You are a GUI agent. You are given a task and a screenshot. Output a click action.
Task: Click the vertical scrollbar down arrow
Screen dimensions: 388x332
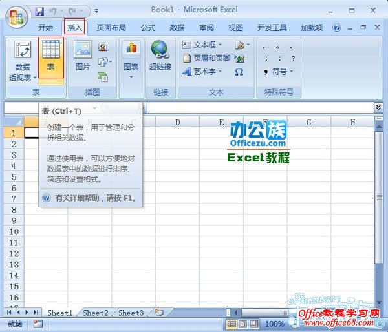point(378,302)
